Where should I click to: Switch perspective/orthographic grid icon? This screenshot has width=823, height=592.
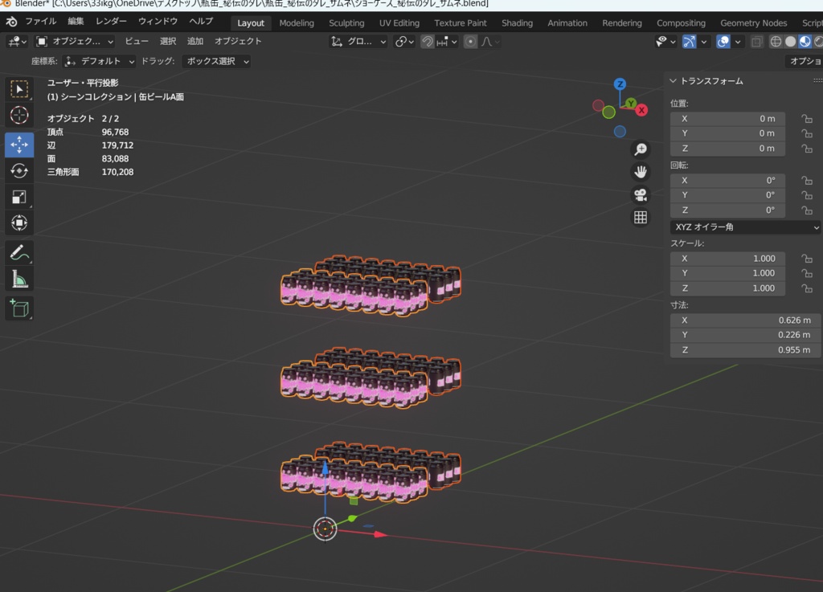641,217
